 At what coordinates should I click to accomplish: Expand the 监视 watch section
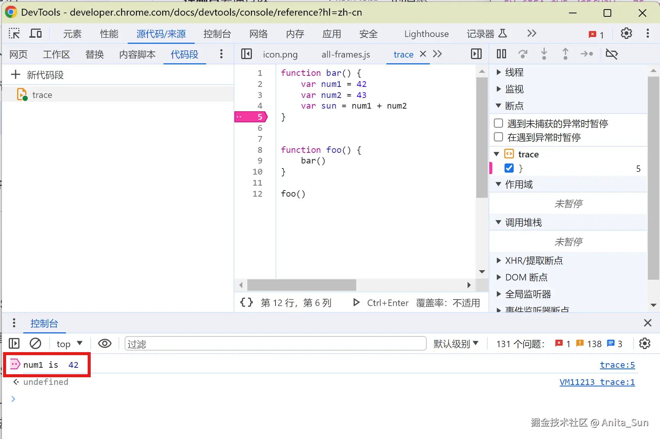click(x=498, y=89)
